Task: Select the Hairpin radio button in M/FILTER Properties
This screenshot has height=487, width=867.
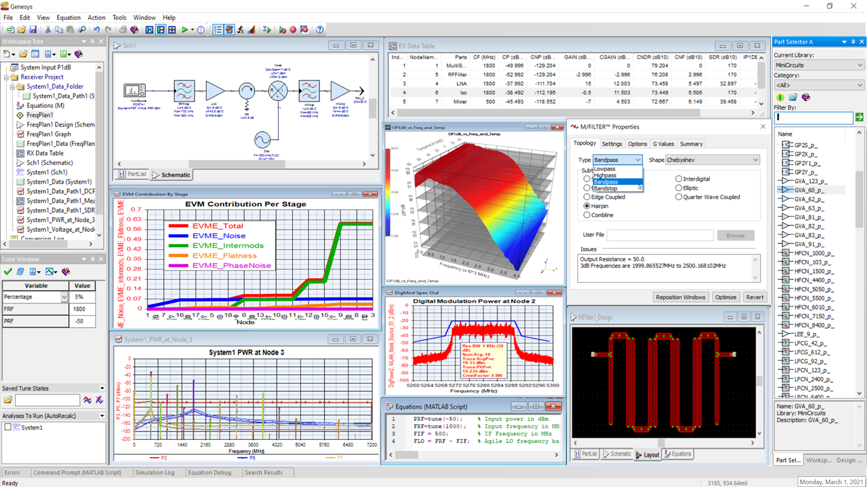Action: pyautogui.click(x=587, y=206)
